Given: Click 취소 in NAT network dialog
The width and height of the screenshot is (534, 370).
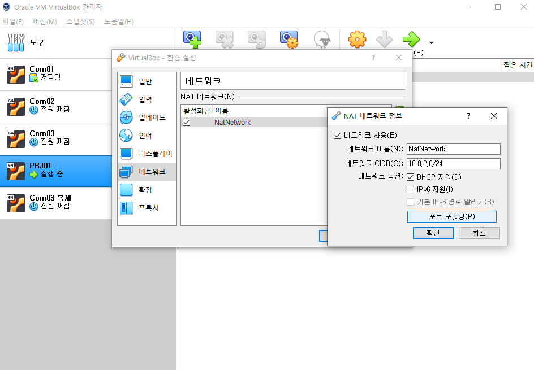Looking at the screenshot, I should pyautogui.click(x=479, y=233).
